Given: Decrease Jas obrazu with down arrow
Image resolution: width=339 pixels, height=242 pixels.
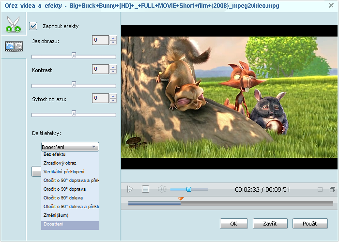Looking at the screenshot, I should [x=113, y=43].
